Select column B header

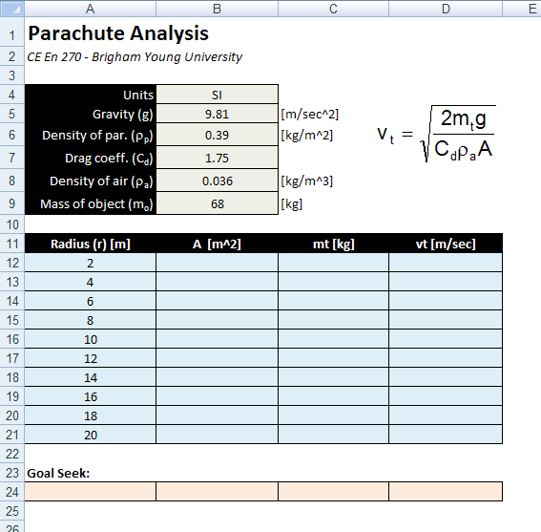click(217, 9)
